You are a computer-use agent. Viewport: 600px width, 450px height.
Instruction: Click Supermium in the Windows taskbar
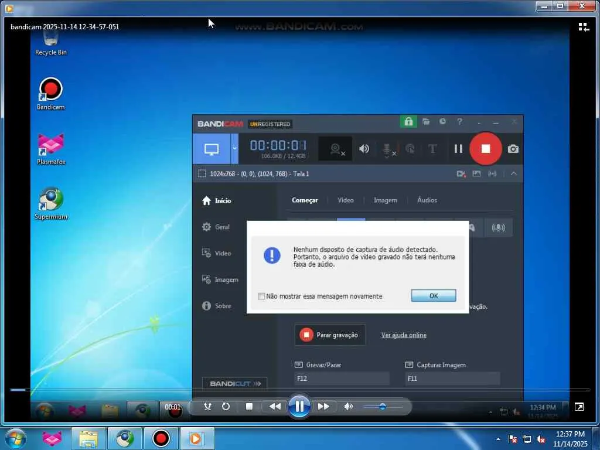point(125,438)
